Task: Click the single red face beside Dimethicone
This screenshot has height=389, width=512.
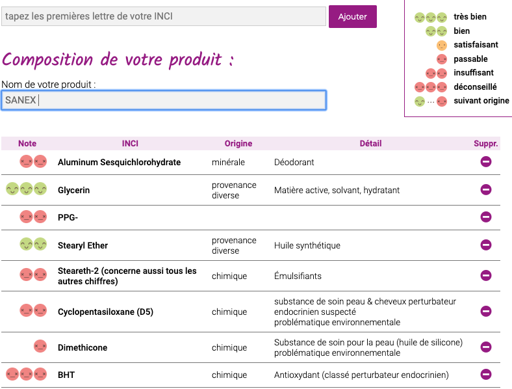Action: (x=40, y=346)
